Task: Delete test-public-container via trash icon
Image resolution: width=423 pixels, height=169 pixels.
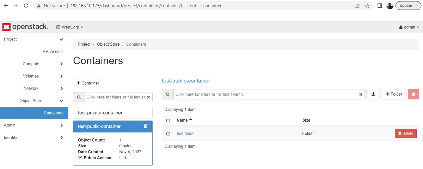Action: (146, 126)
